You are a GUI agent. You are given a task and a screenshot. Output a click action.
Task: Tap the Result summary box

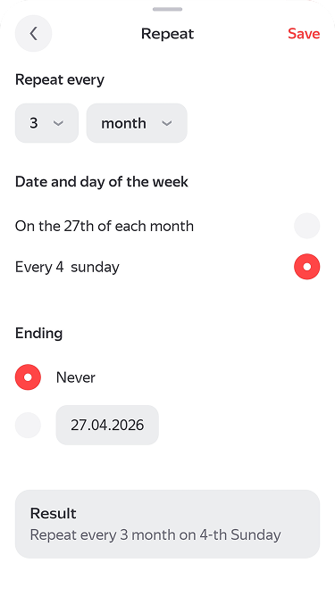pyautogui.click(x=168, y=524)
